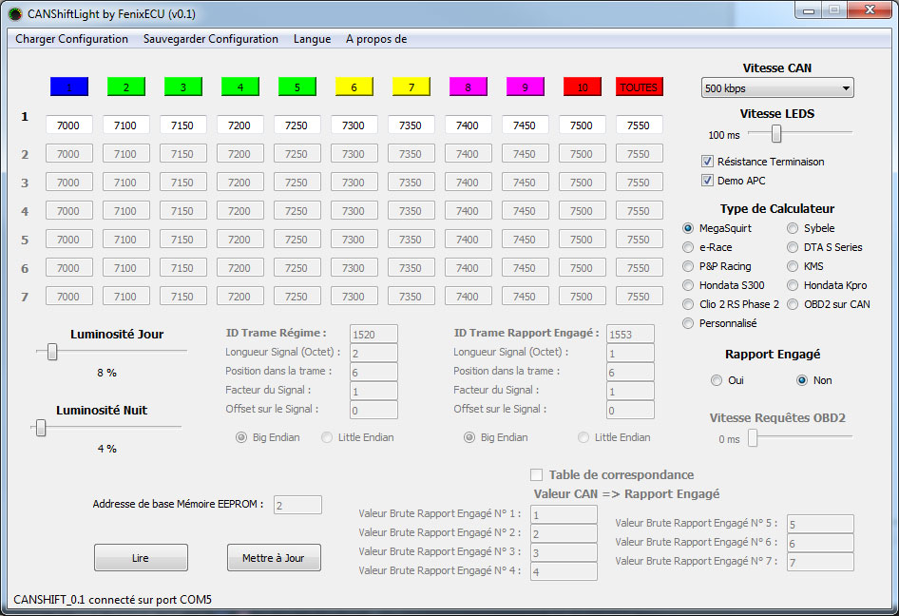
Task: Click the Luminosité Jour slider handle
Action: click(x=52, y=353)
